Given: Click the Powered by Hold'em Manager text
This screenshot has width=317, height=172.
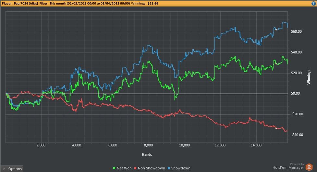Looking at the screenshot, I should click(x=288, y=166).
